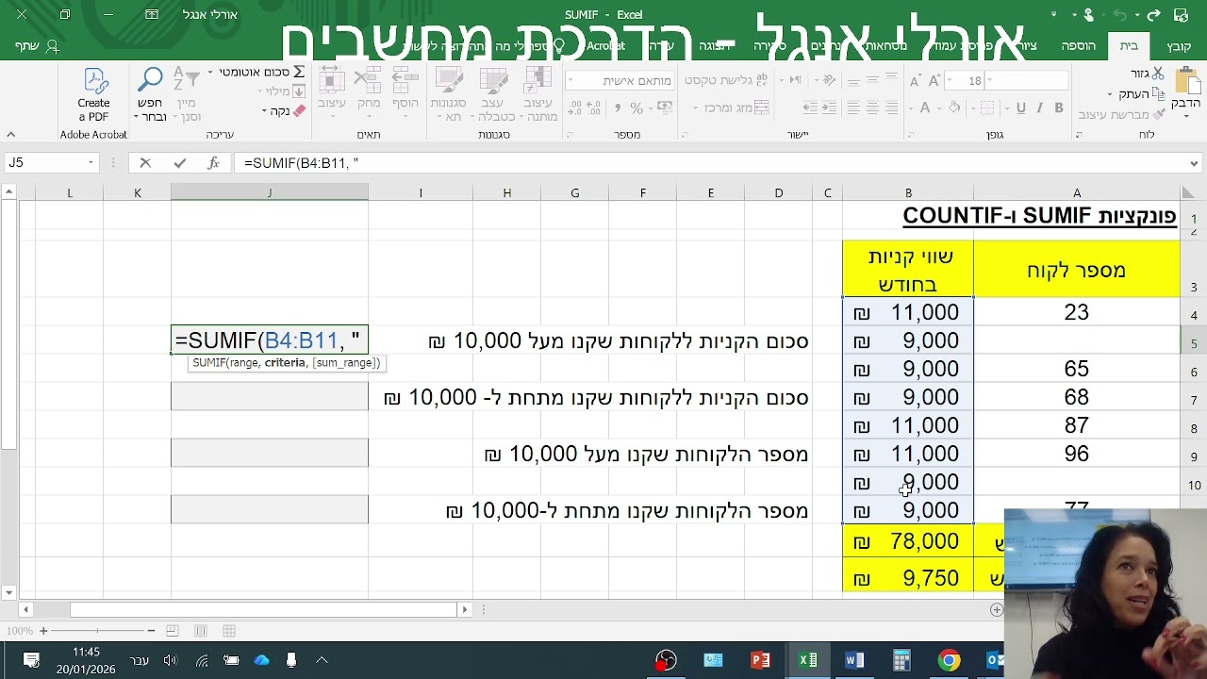The height and width of the screenshot is (679, 1207).
Task: Click Format Painter (מברשת עיצוב)
Action: pos(1122,115)
